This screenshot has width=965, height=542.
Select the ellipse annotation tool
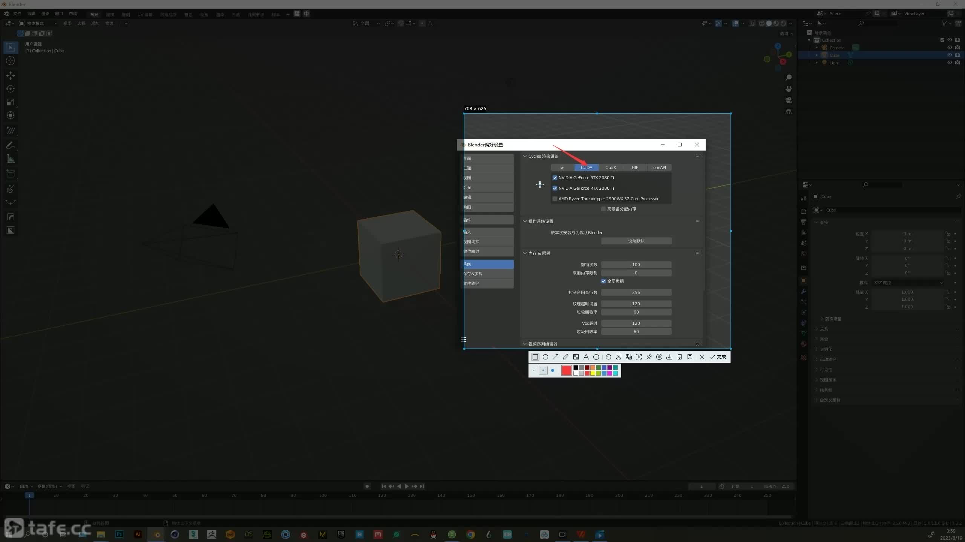tap(545, 357)
